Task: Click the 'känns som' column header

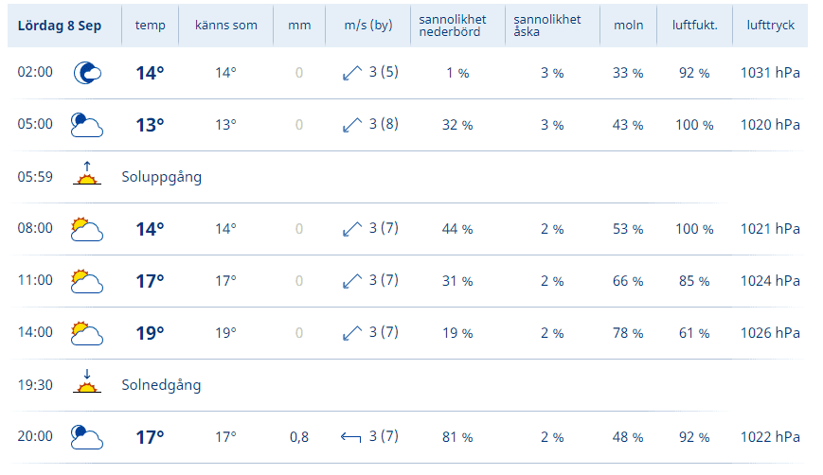Action: [x=225, y=26]
